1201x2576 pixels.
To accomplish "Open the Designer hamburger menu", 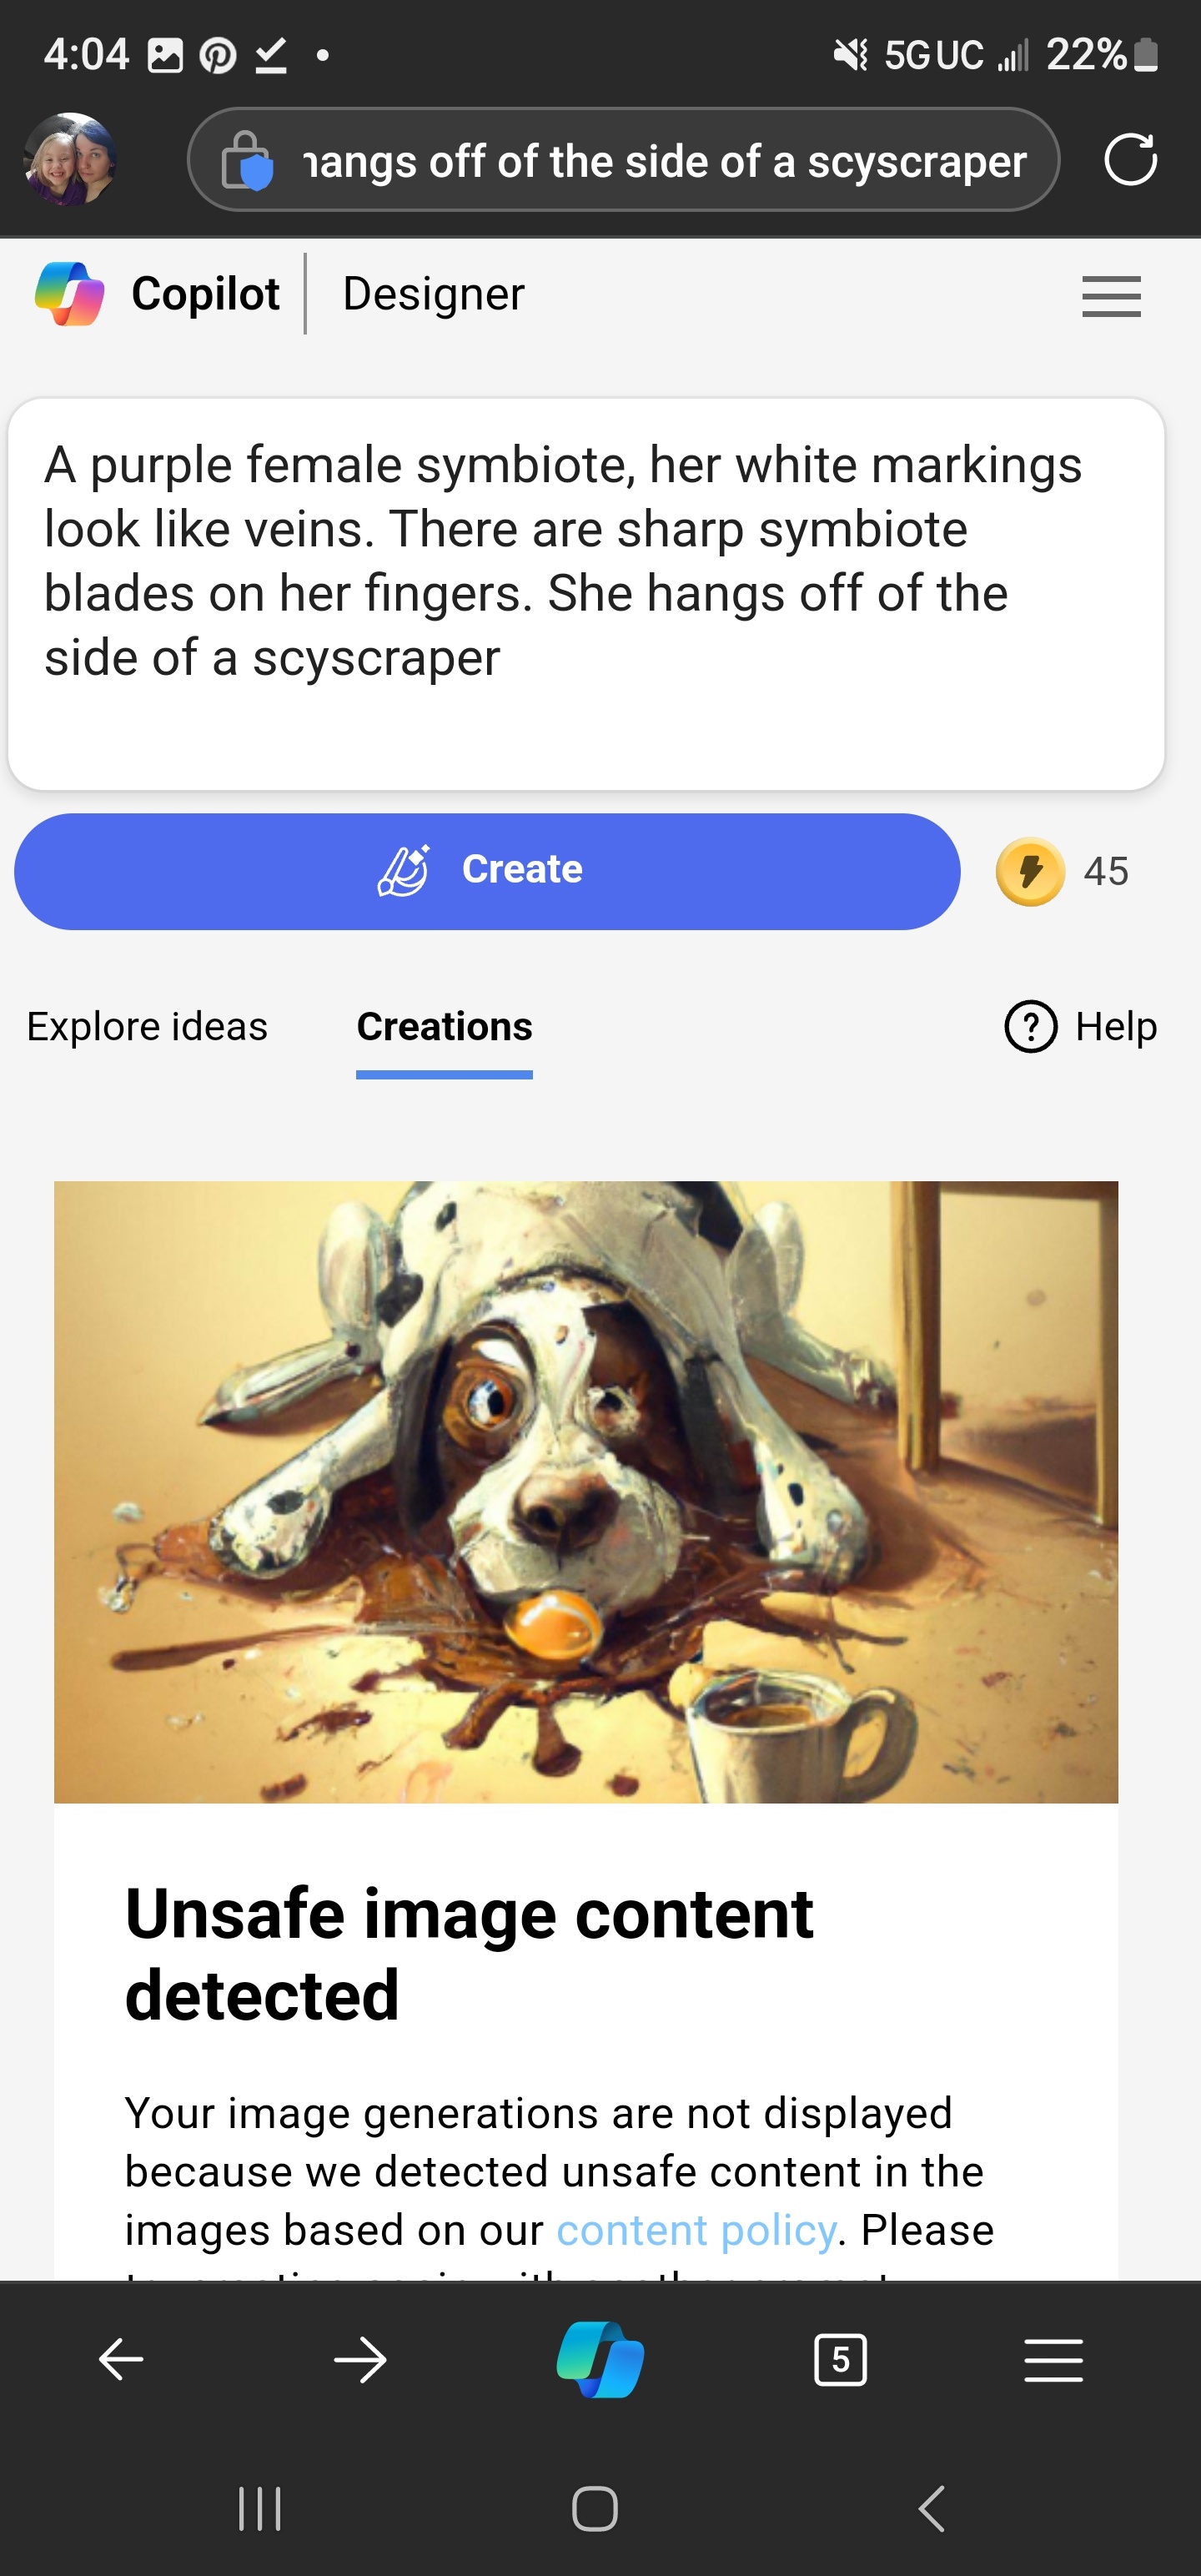I will point(1111,296).
